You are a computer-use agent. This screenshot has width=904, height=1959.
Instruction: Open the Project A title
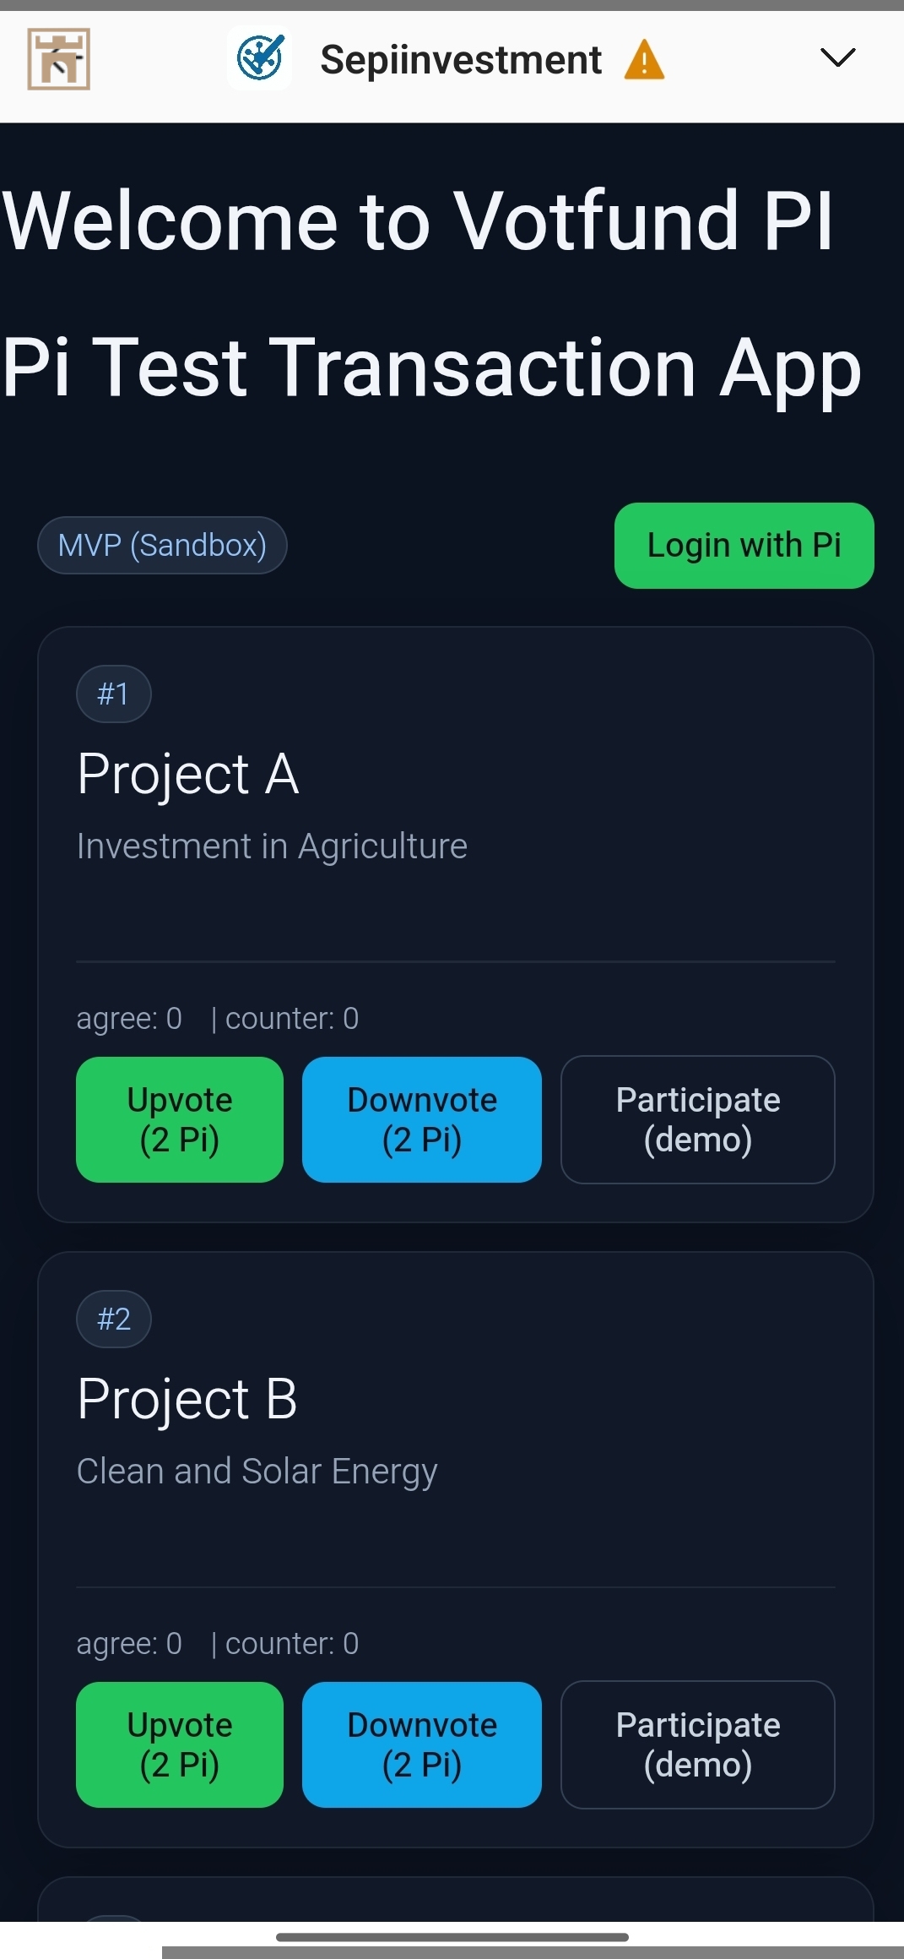click(187, 773)
